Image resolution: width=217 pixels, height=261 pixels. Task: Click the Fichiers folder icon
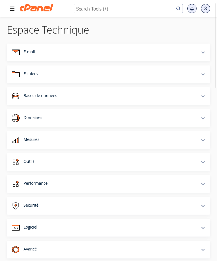(x=16, y=74)
